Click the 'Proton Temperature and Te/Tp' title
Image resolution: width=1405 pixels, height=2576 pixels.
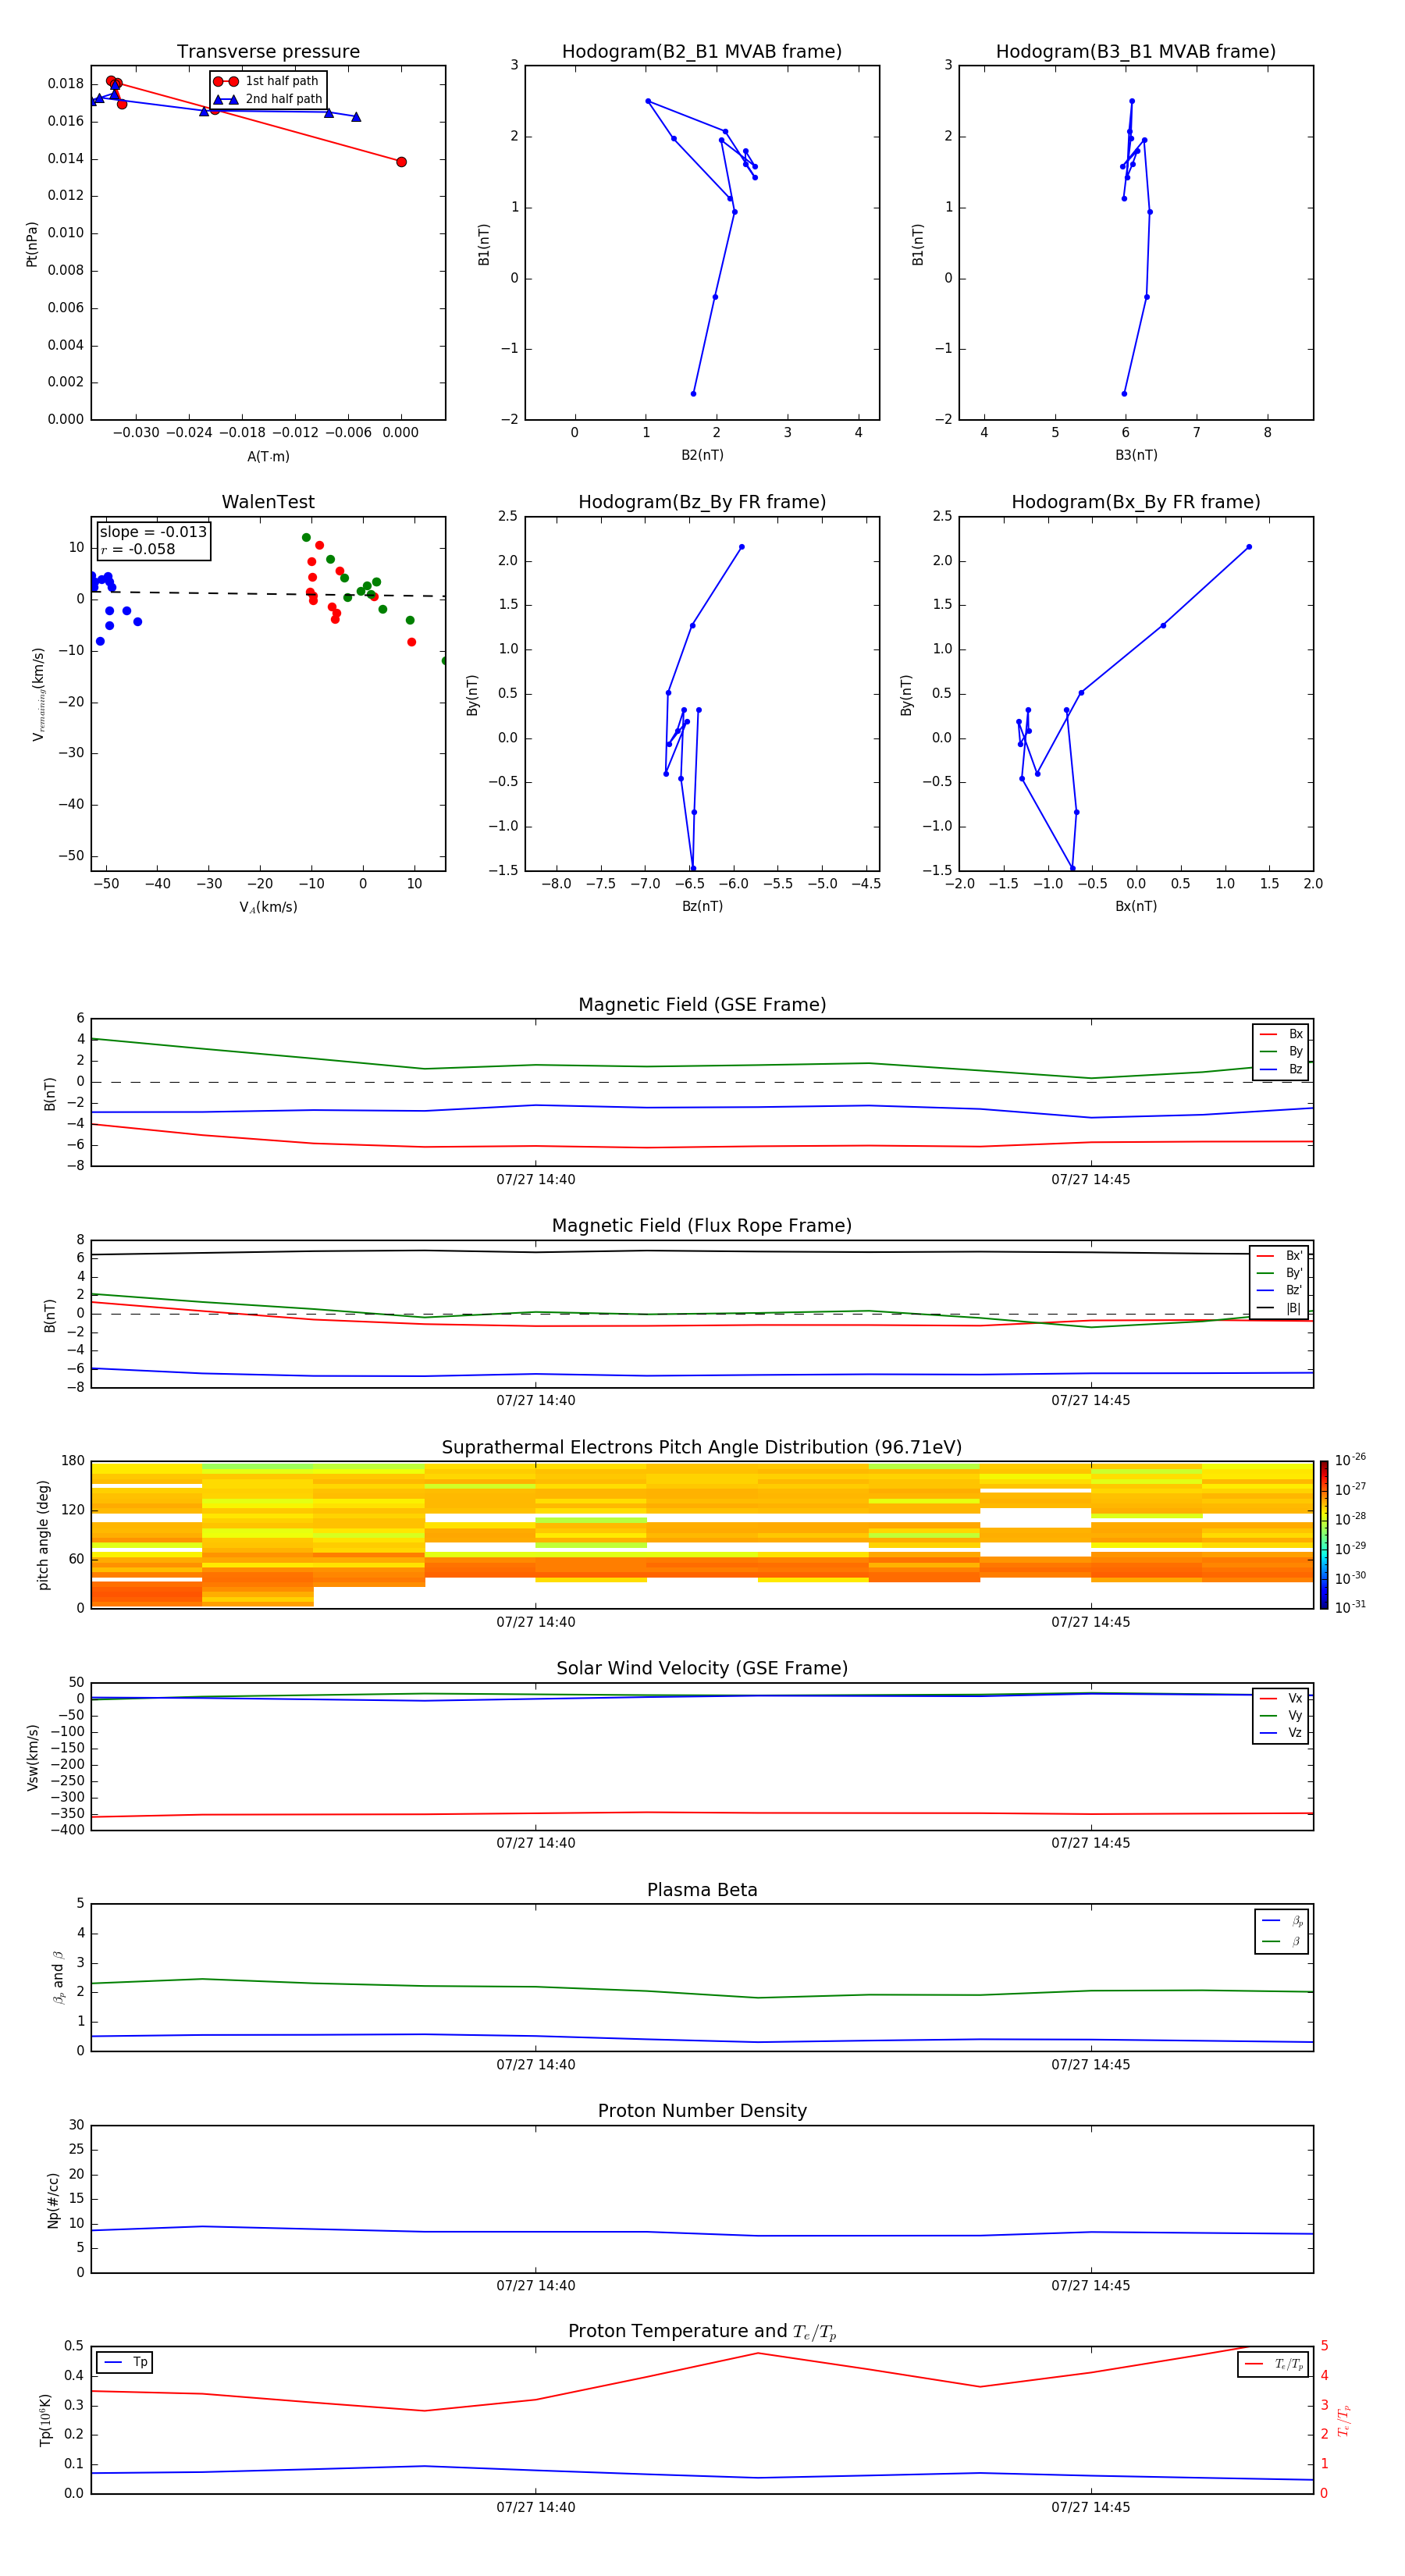[702, 2331]
